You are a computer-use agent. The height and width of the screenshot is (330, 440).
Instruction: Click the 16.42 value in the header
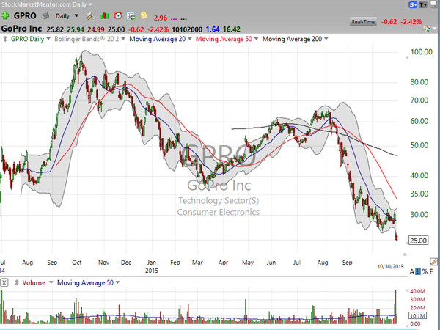[x=232, y=29]
